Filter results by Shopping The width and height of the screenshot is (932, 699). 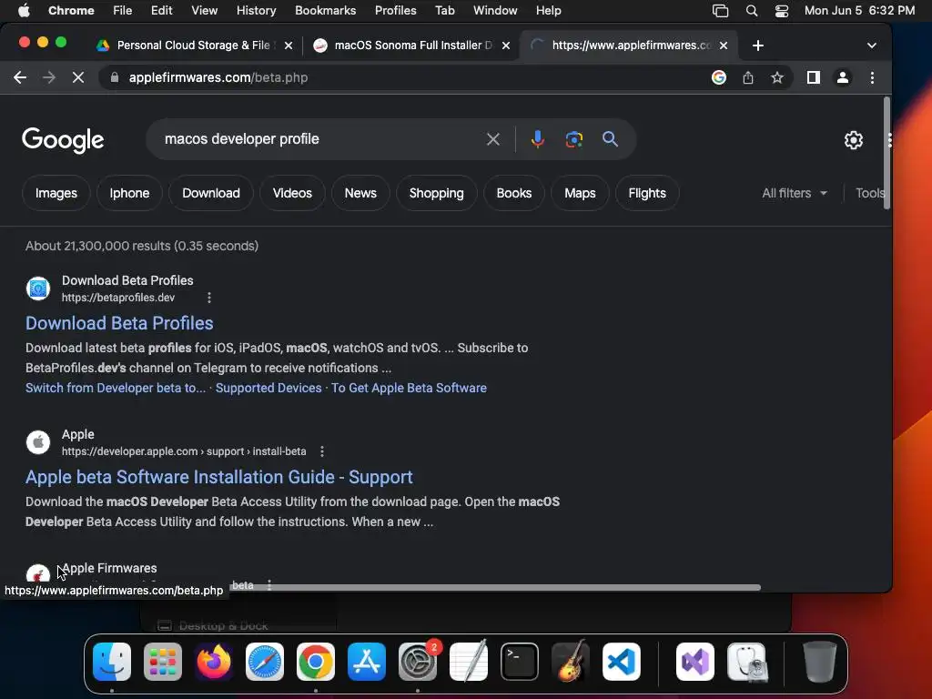point(436,193)
